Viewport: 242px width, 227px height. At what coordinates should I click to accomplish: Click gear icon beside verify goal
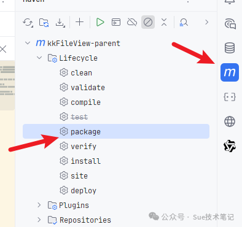pos(64,146)
